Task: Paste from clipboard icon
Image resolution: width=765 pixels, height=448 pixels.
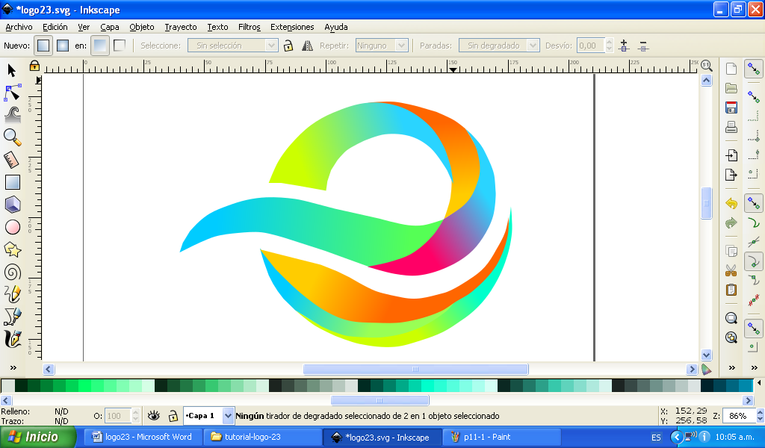Action: [x=731, y=290]
